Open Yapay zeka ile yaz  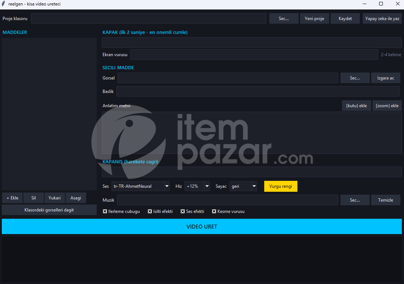point(382,19)
